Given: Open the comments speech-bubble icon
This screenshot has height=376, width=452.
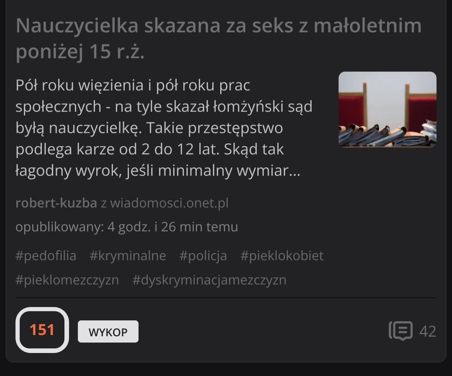Looking at the screenshot, I should (x=401, y=331).
